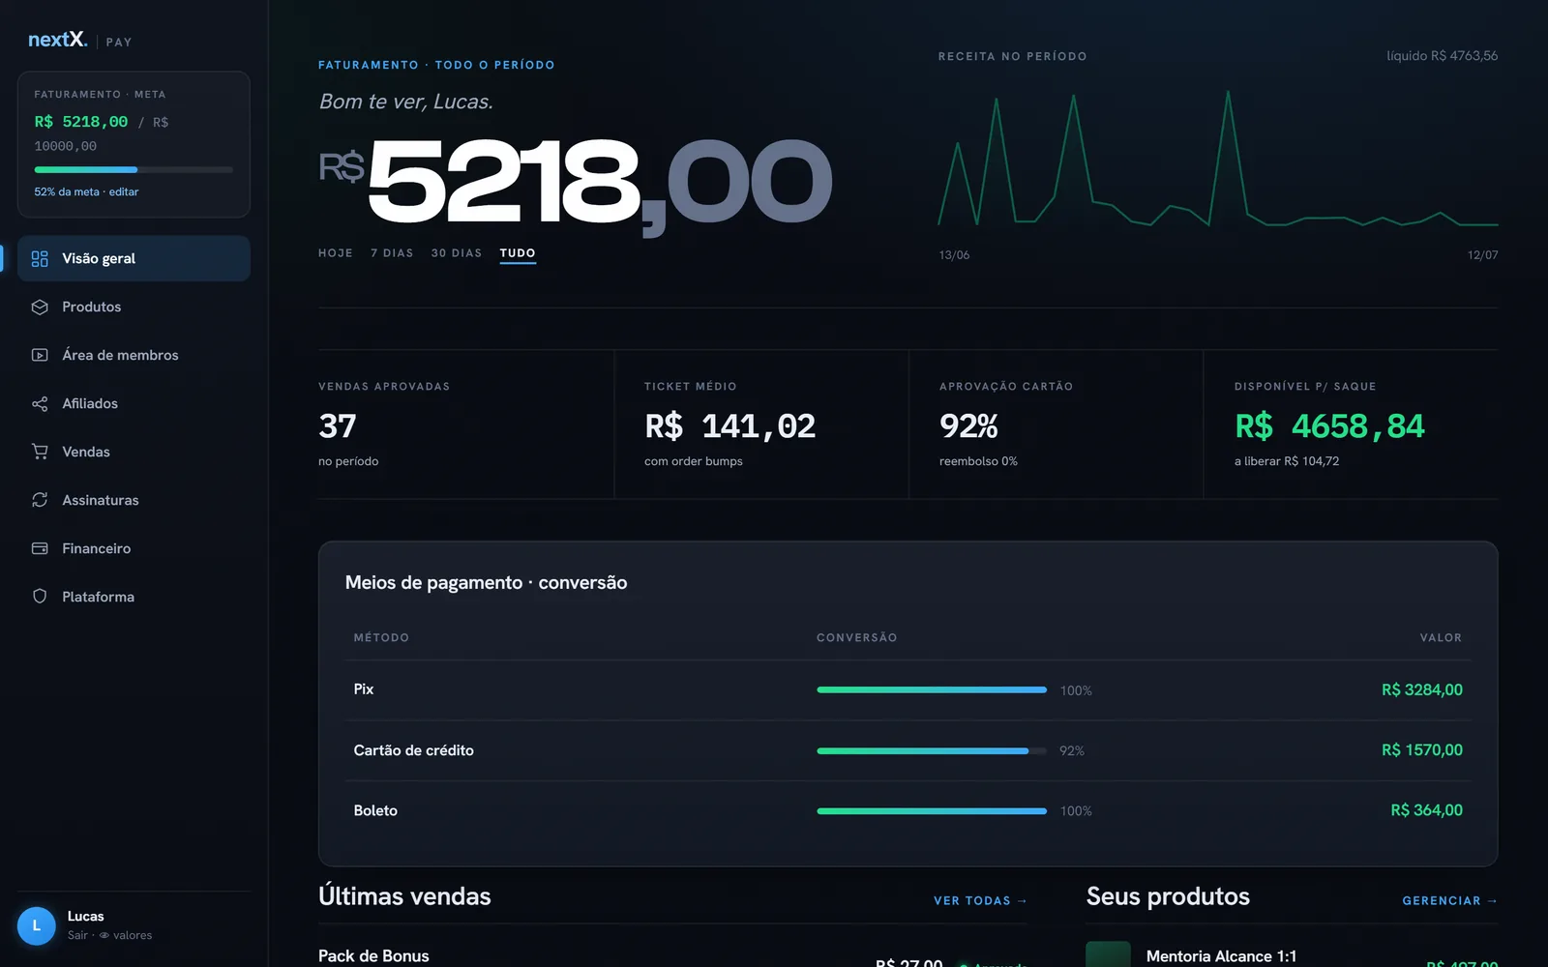Click the Financeiro wallet icon

40,548
